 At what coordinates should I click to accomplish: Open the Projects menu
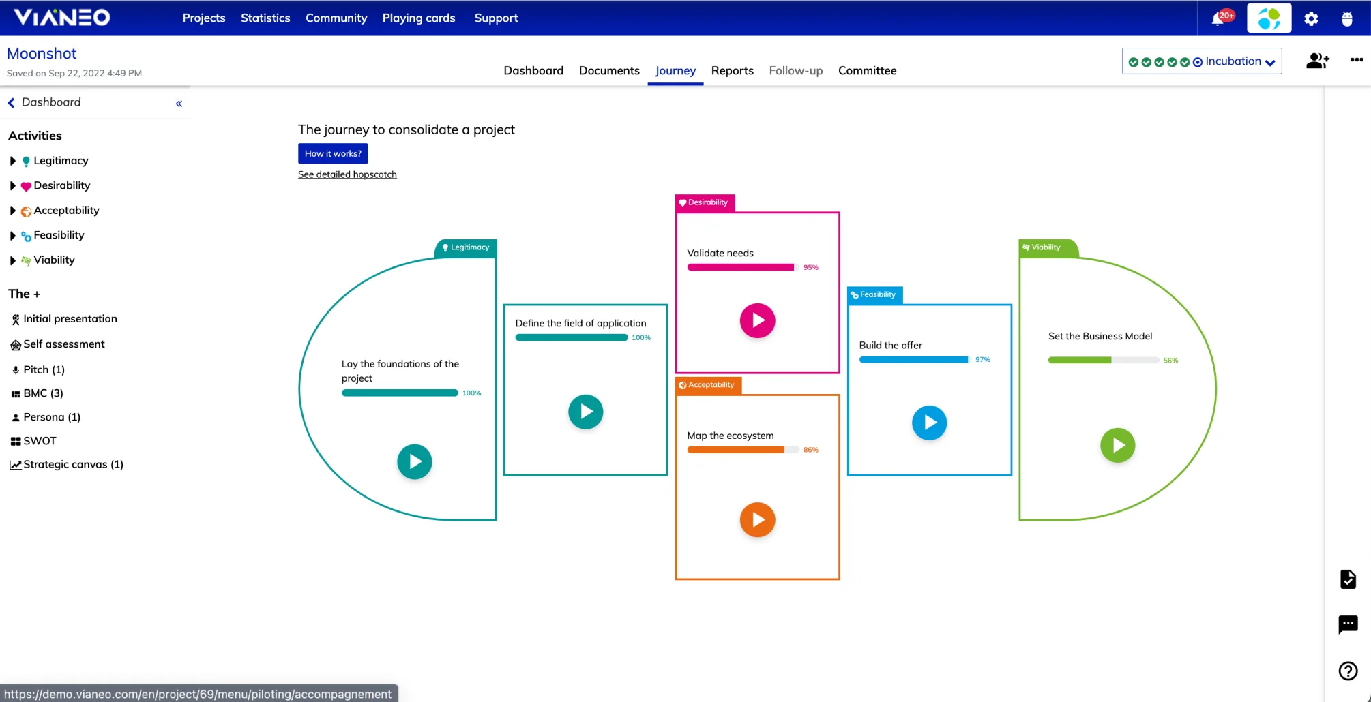pos(204,18)
